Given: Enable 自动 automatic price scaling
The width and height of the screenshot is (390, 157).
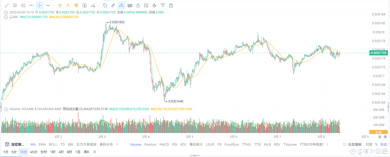Looking at the screenshot, I should [384, 144].
